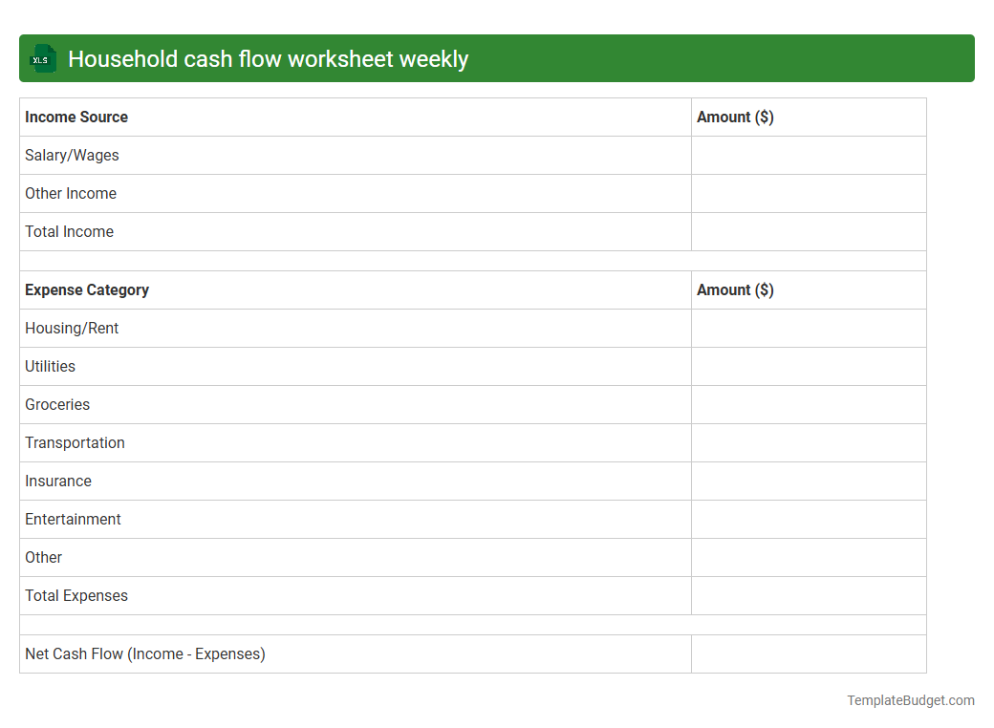Click the Net Cash Flow amount cell

[809, 653]
